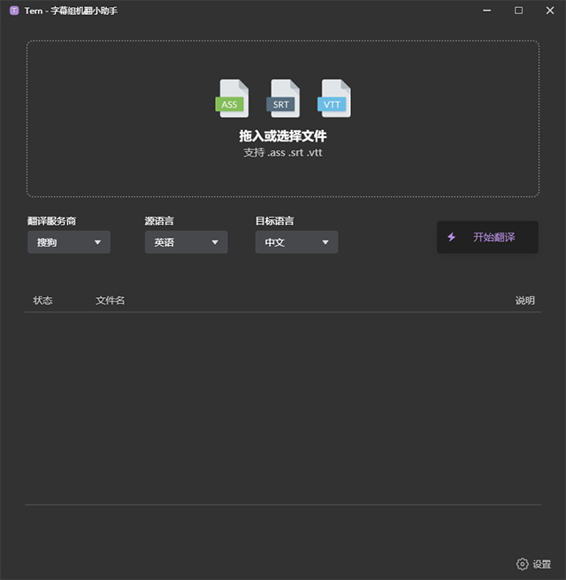Click the 翻译服务商 label
Image resolution: width=566 pixels, height=580 pixels.
click(52, 221)
